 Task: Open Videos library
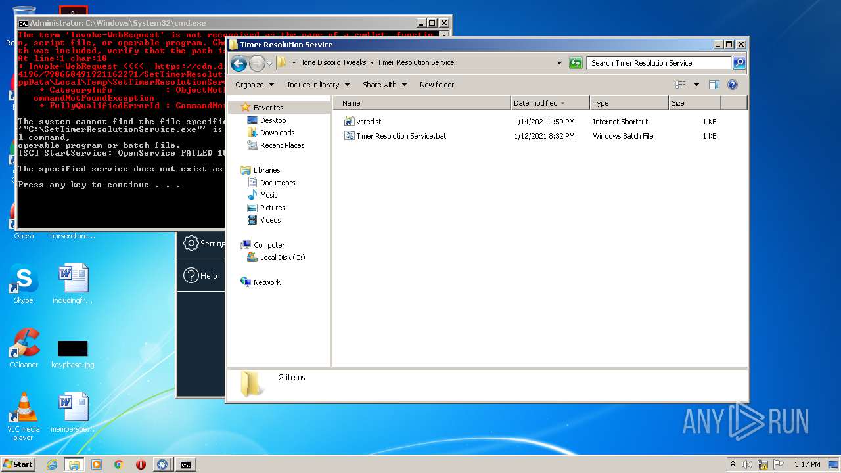click(270, 220)
